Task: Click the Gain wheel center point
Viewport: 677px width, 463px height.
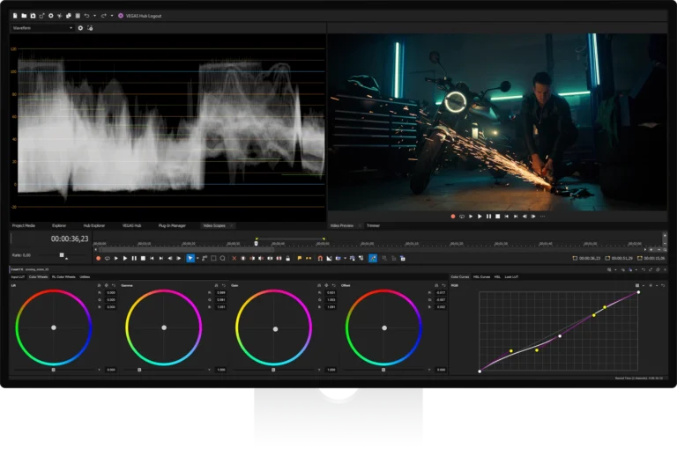Action: coord(275,329)
